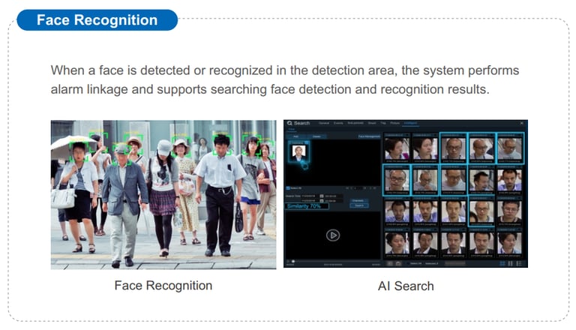Select the Face sub-tab
The width and height of the screenshot is (576, 330).
coord(291,129)
